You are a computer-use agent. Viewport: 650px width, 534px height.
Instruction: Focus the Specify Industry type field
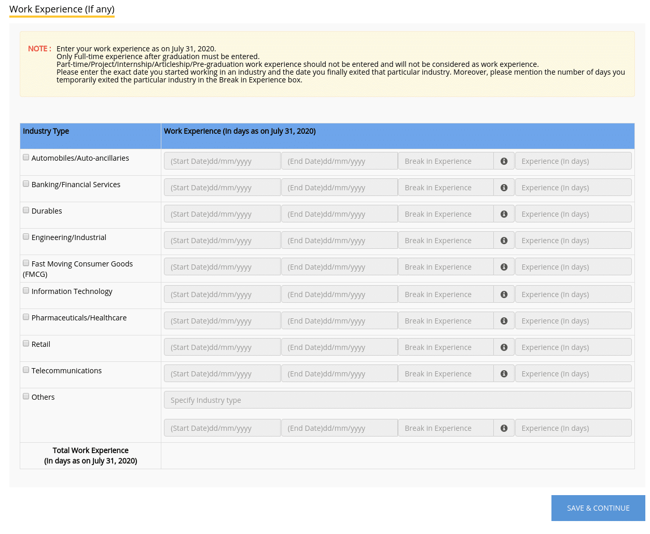(397, 400)
